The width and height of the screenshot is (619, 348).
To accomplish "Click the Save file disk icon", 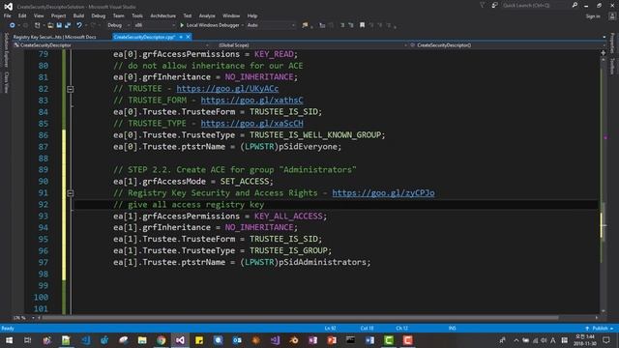I will point(59,25).
